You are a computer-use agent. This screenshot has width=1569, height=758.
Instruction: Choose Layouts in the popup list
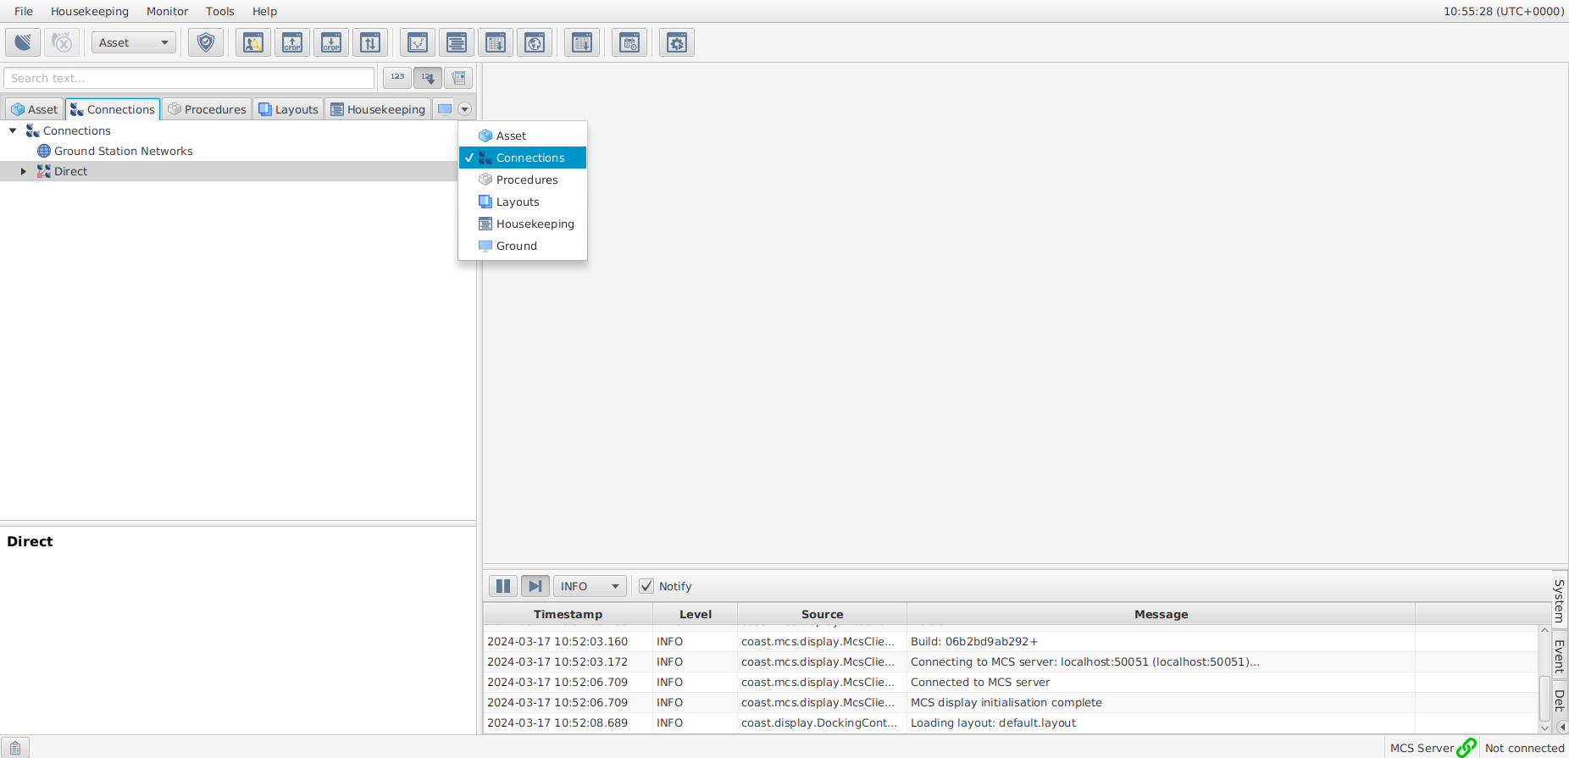click(523, 202)
